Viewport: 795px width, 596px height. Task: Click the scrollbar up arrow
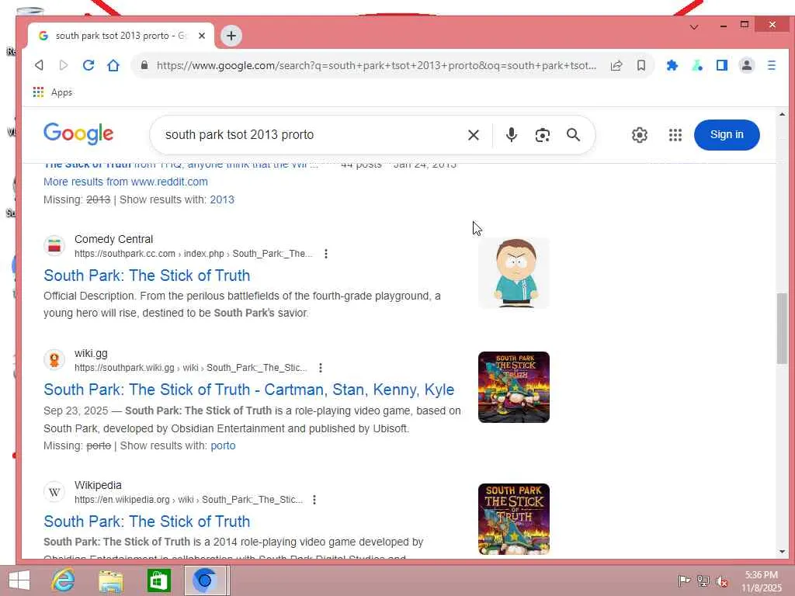(x=782, y=115)
